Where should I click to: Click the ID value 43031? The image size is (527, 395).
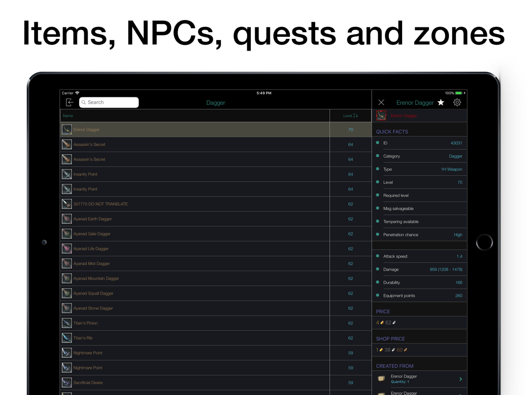[456, 143]
